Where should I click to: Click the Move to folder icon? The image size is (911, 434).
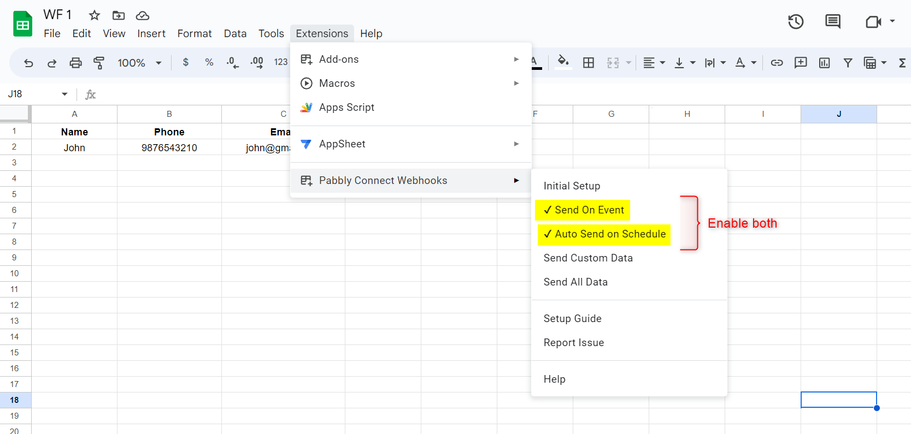(x=119, y=15)
